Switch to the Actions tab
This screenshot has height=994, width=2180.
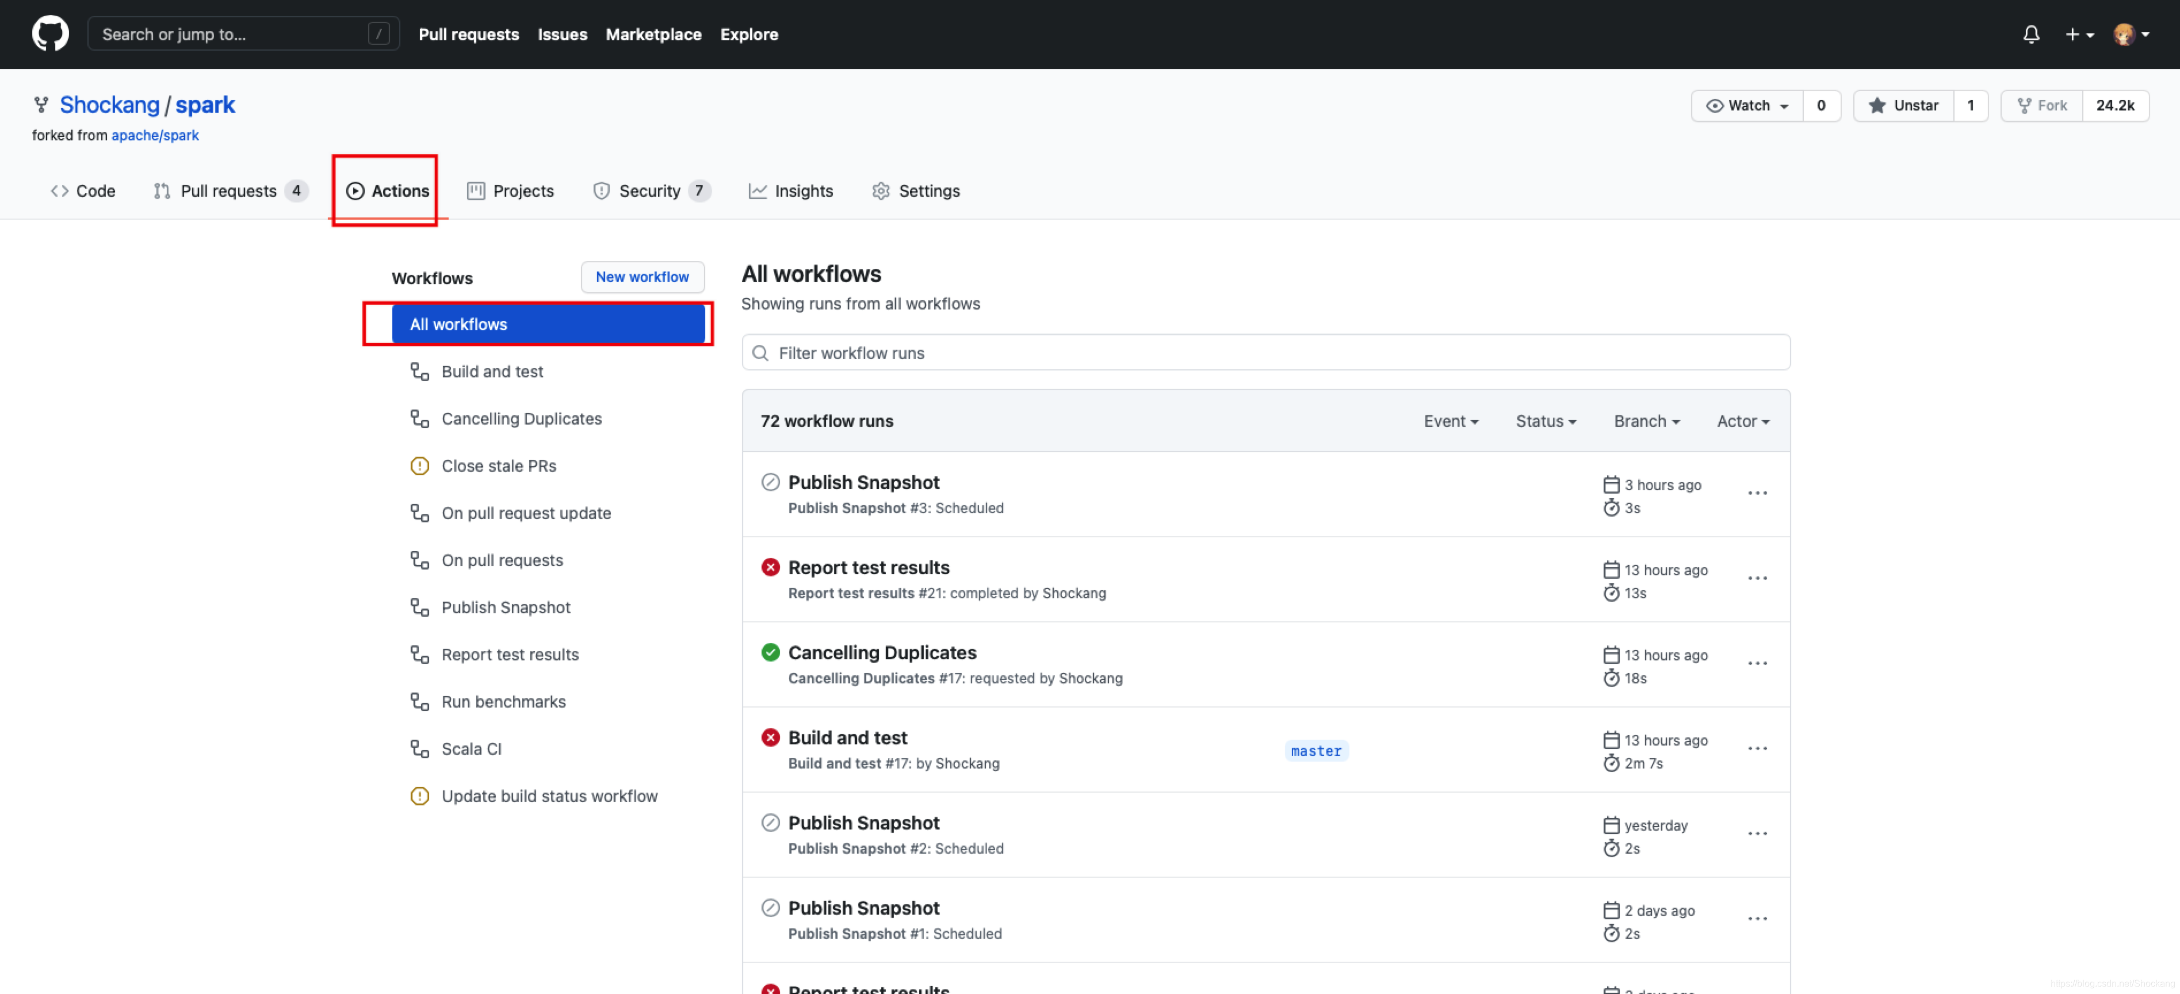(388, 190)
